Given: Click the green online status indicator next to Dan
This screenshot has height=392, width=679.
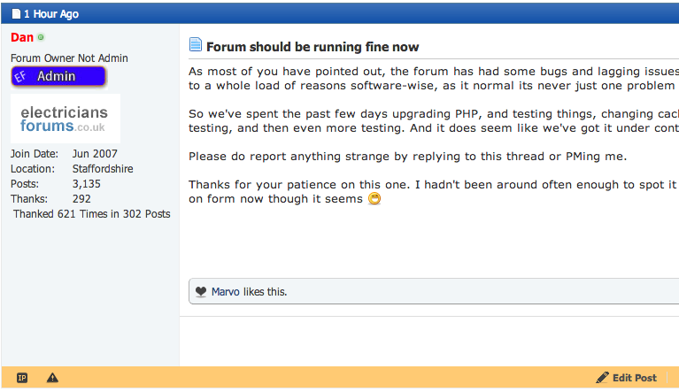Looking at the screenshot, I should coord(41,38).
